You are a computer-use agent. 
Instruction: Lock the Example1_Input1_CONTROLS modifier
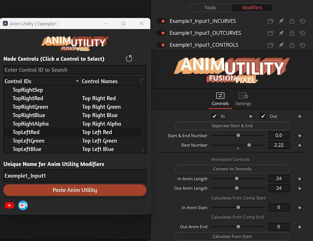tap(292, 45)
